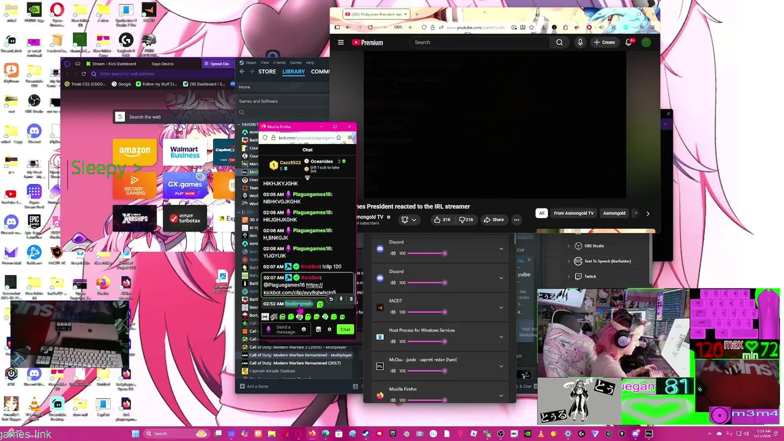Open new tab in YouTube browser

point(417,14)
